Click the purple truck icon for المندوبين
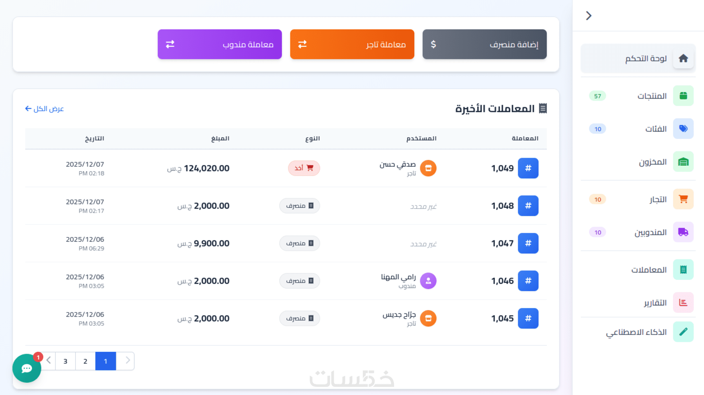 coord(683,232)
